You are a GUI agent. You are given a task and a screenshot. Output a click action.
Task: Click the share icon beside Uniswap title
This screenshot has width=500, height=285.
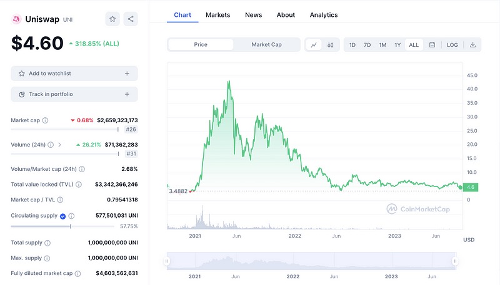coord(131,19)
